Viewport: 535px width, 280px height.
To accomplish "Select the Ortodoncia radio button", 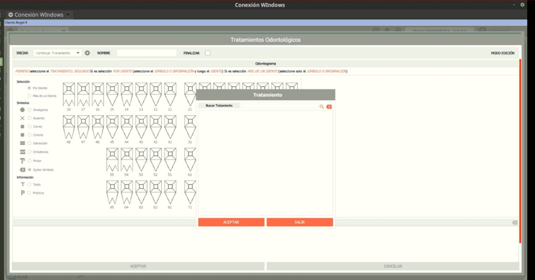I will point(30,152).
